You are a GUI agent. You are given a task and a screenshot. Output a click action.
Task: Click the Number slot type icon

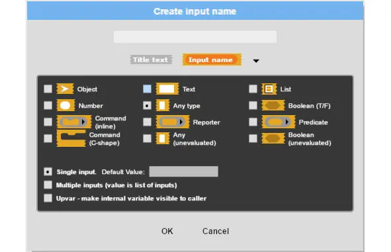pos(65,105)
